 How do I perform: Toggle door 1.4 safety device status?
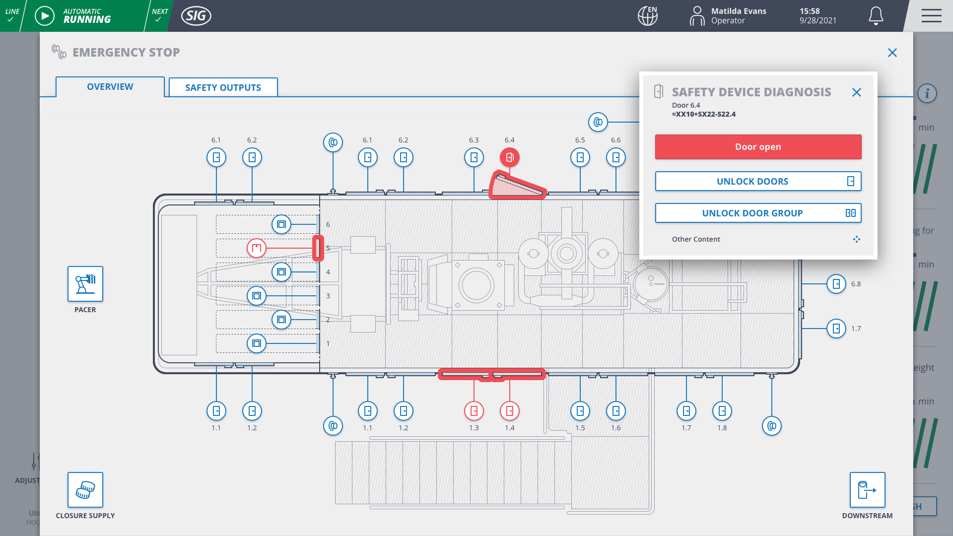509,411
